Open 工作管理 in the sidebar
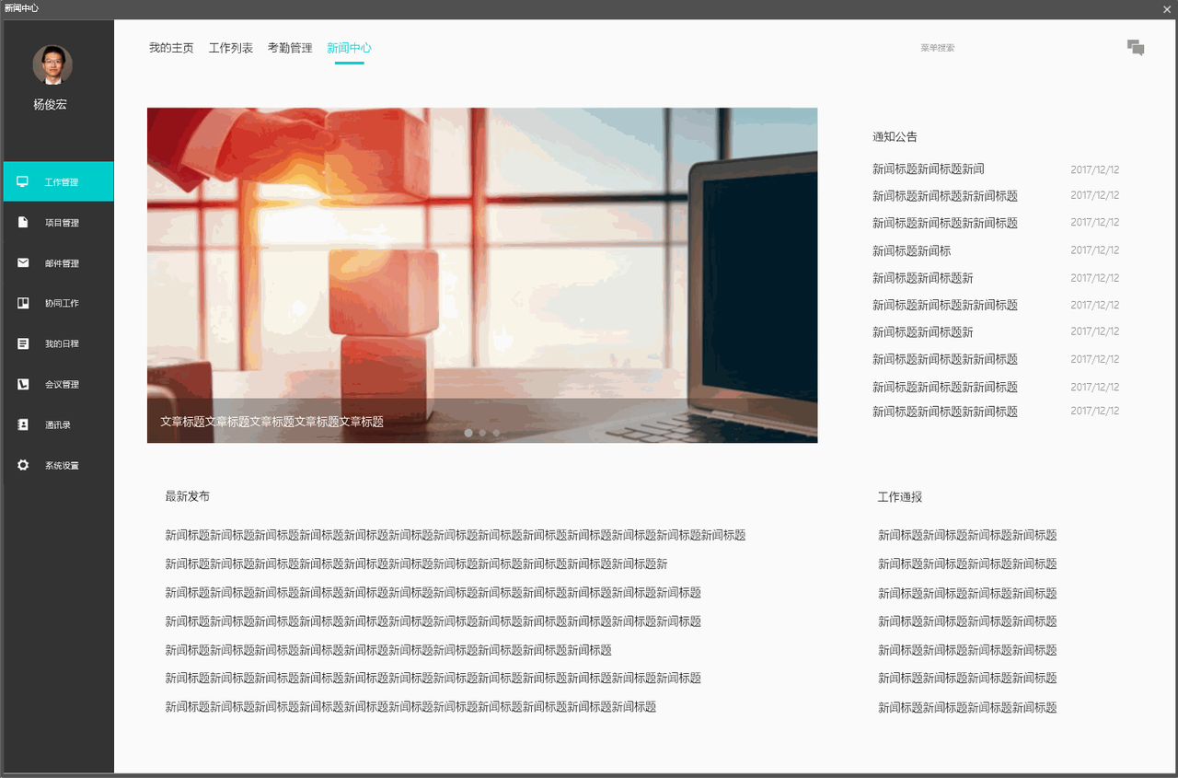 coord(59,181)
